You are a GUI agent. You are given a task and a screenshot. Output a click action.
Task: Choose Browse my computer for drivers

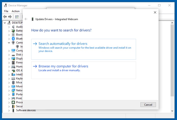coord(83,70)
